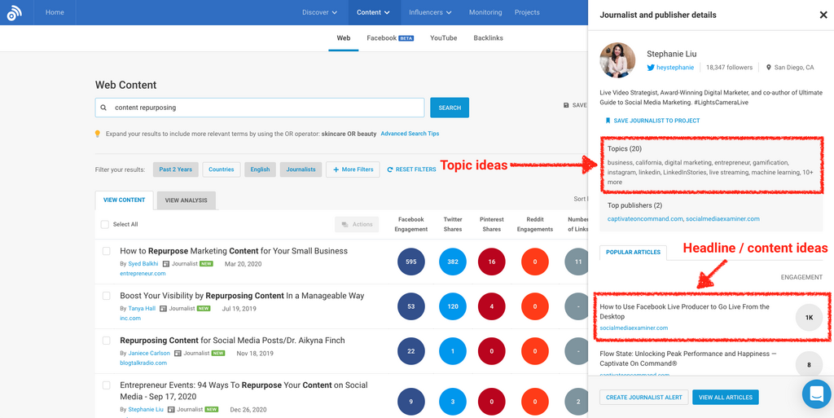Click the BuzzSumo logo icon
The height and width of the screenshot is (418, 834).
tap(15, 12)
